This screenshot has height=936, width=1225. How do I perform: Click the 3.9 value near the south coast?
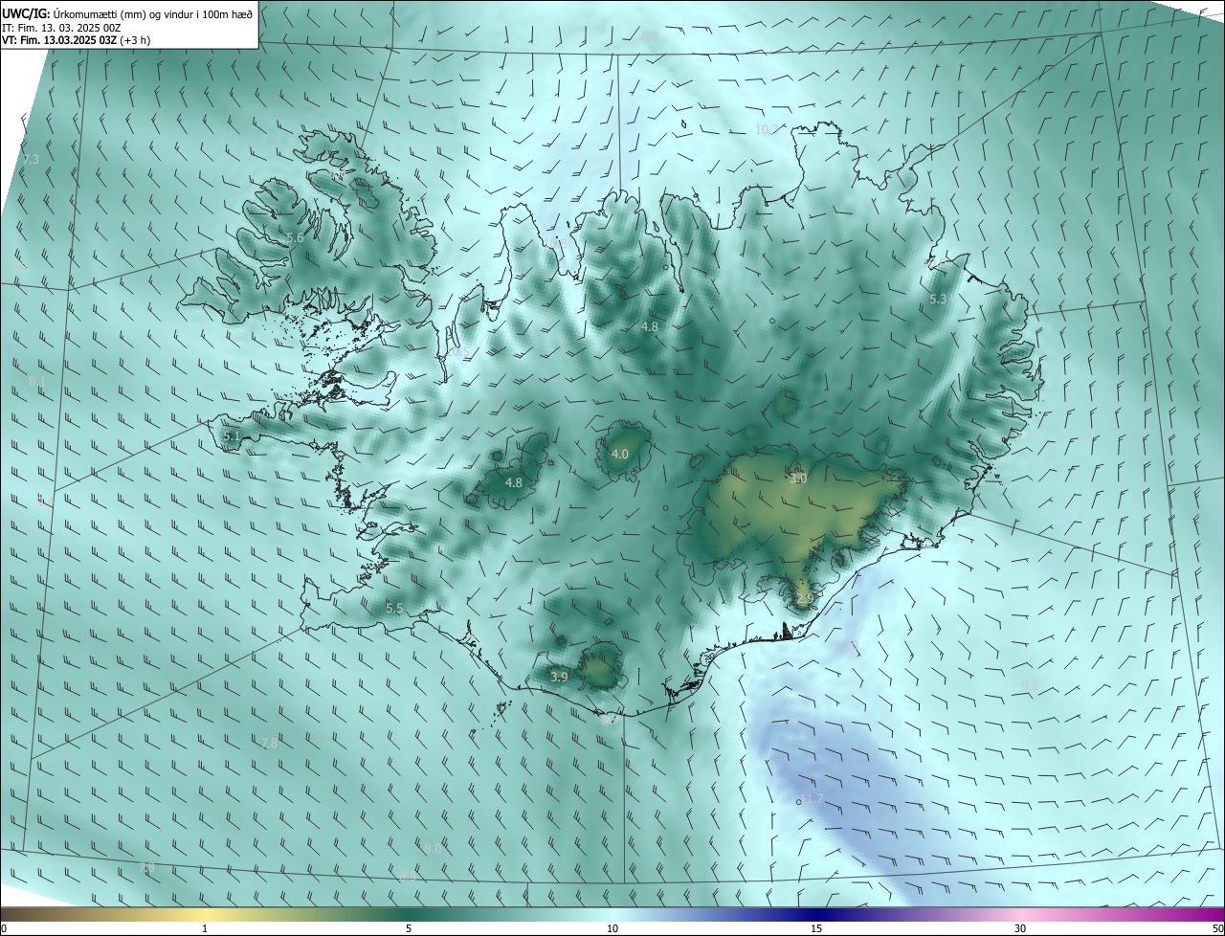[x=560, y=677]
